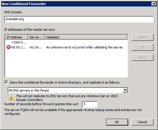158x130 pixels.
Task: Click the <Click h... entry to add an IP
Action: click(x=19, y=42)
